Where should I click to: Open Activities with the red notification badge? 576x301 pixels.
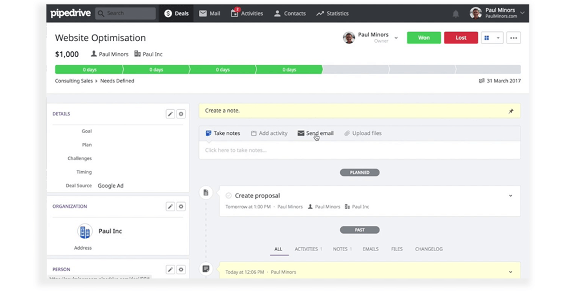(247, 13)
